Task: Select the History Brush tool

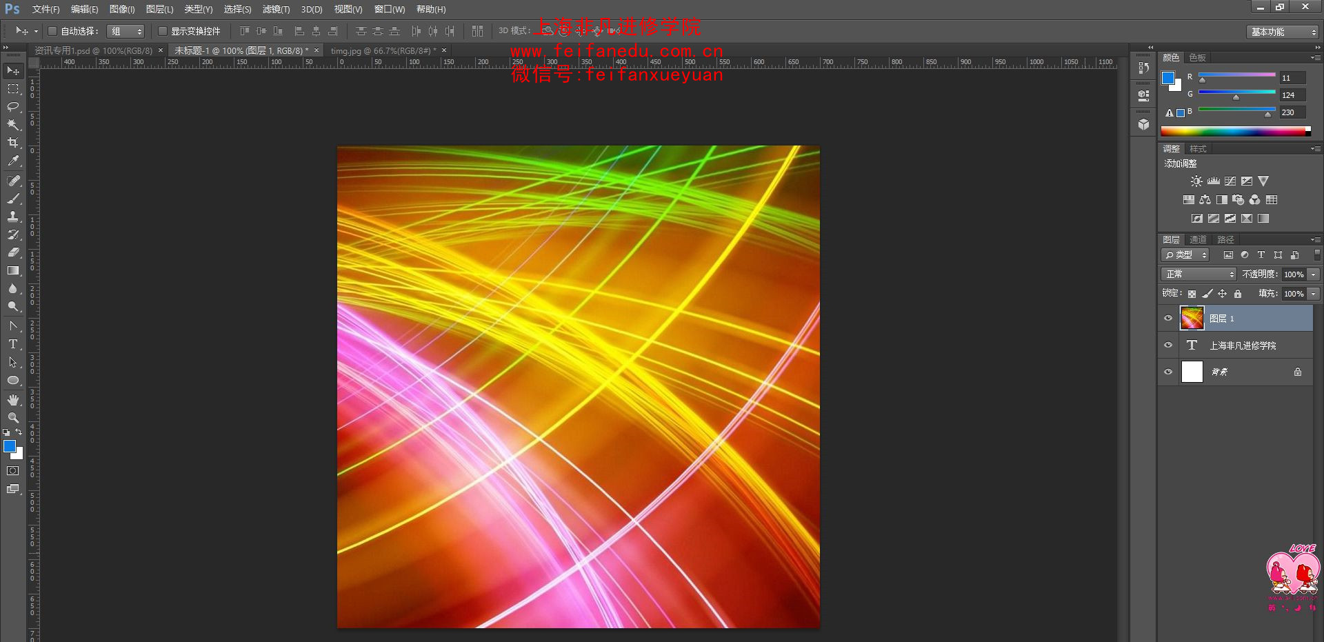Action: point(13,234)
